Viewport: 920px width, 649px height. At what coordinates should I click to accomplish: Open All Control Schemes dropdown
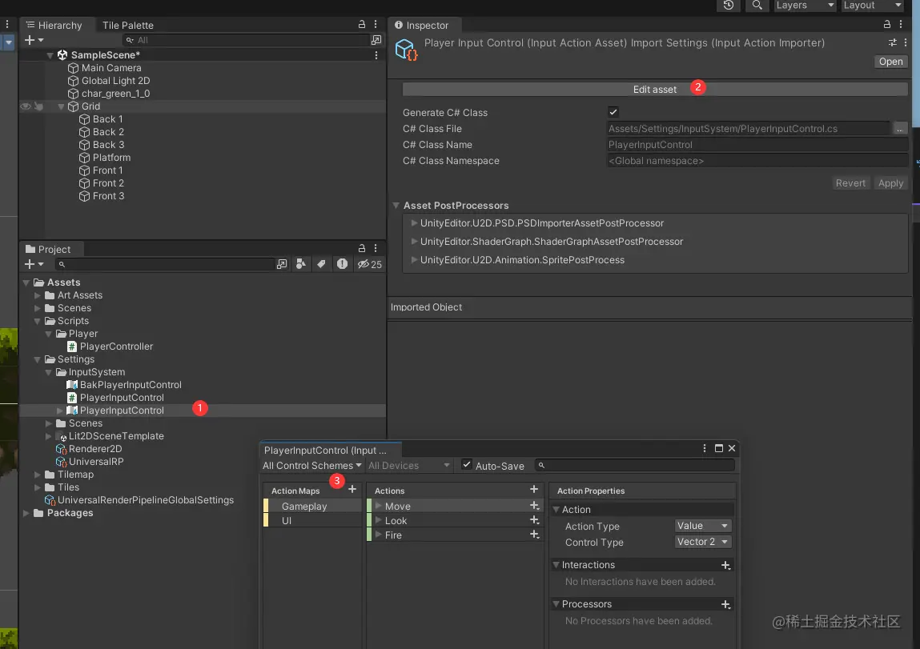click(311, 466)
